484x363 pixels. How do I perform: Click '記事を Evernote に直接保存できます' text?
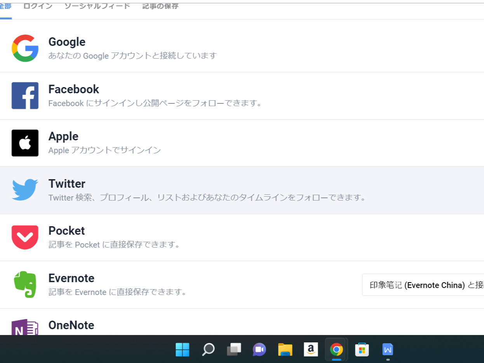118,292
